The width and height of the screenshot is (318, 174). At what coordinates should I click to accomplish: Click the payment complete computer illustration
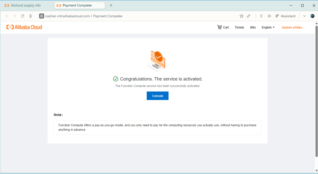[x=157, y=61]
